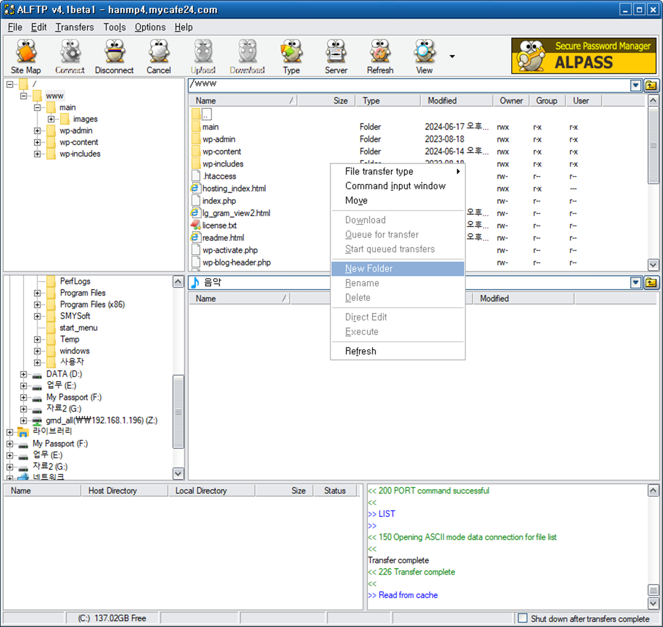Click the grayed Upload toolbar icon

click(x=203, y=57)
